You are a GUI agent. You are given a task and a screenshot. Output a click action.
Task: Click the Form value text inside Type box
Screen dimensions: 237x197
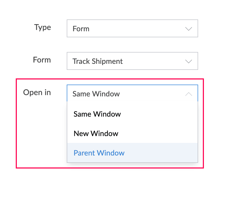(81, 29)
